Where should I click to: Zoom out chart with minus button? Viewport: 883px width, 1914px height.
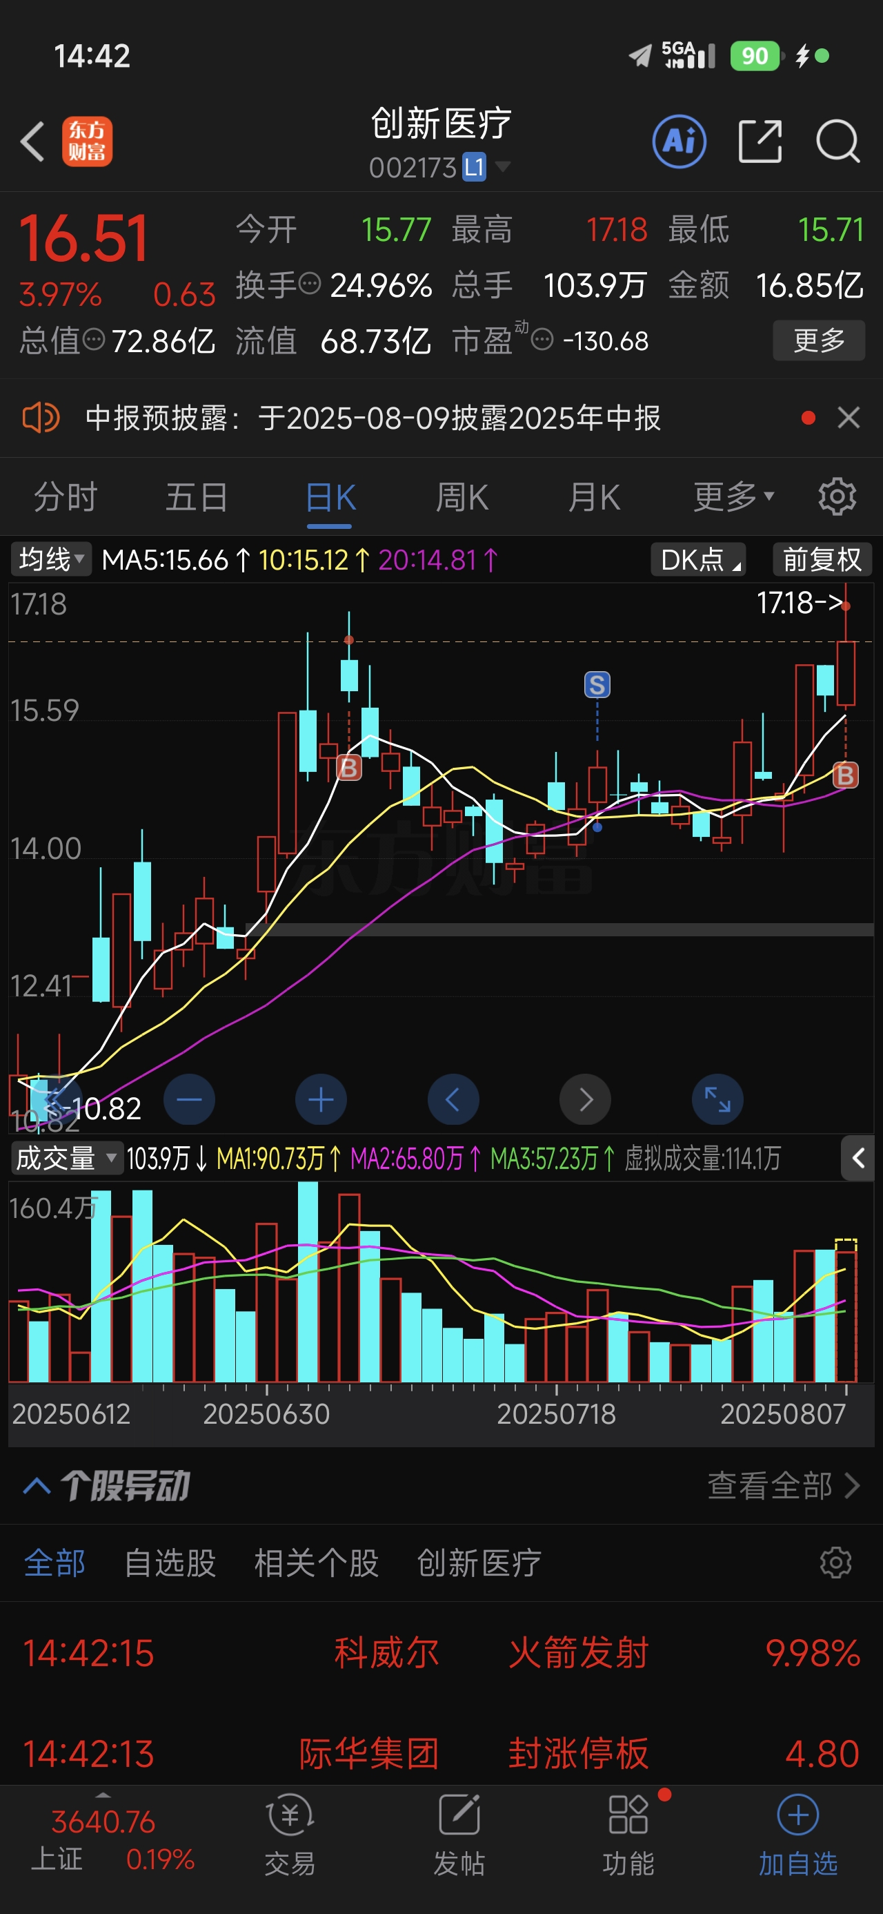click(190, 1100)
